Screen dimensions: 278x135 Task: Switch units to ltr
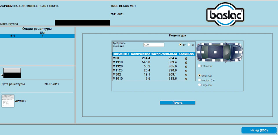[x=180, y=45]
